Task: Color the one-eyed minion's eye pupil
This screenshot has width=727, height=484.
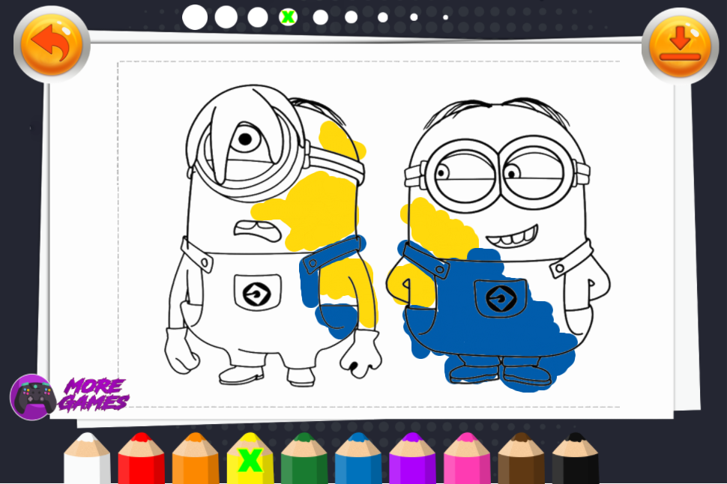Action: (x=245, y=139)
